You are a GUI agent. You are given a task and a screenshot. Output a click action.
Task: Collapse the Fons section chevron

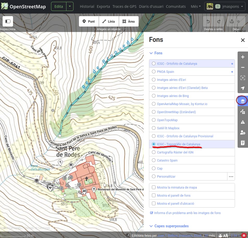click(151, 53)
